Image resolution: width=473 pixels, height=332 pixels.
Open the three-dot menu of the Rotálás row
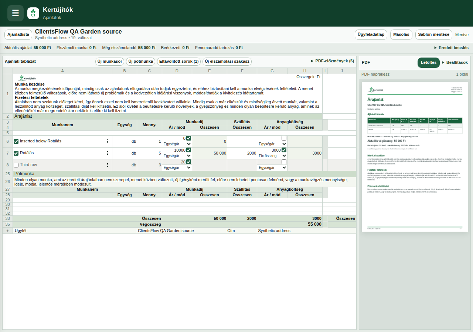(x=108, y=153)
